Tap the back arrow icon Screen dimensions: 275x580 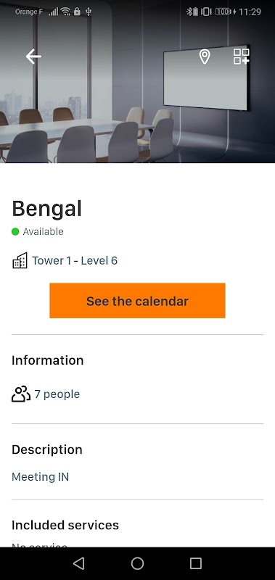[x=33, y=57]
